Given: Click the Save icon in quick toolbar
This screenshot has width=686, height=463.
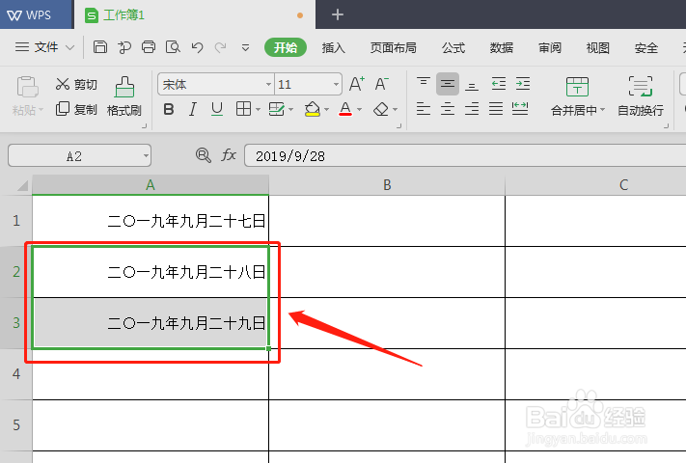Looking at the screenshot, I should pos(100,47).
